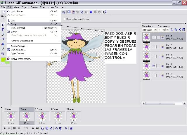Select the Pick (arrow) tool
The height and width of the screenshot is (135, 187).
pyautogui.click(x=3, y=25)
